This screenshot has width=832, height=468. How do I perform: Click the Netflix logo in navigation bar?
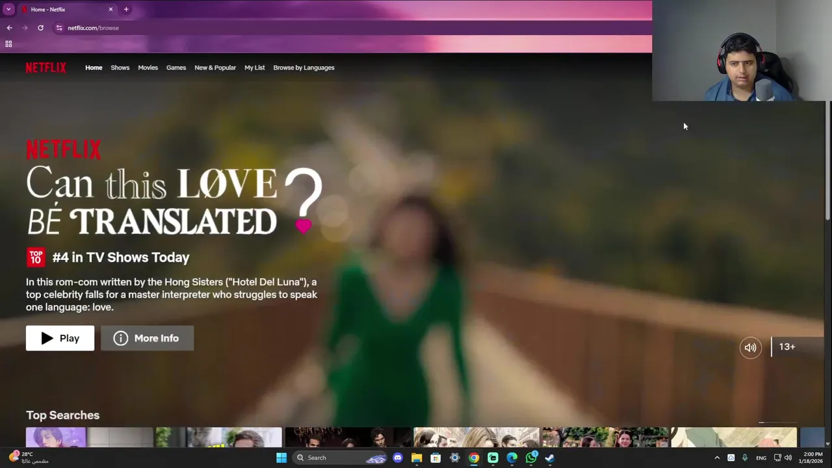click(x=45, y=68)
